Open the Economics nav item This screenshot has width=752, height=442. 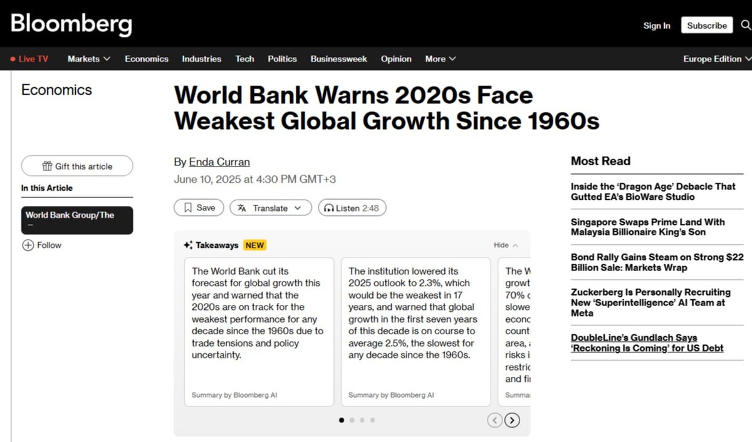(x=147, y=59)
